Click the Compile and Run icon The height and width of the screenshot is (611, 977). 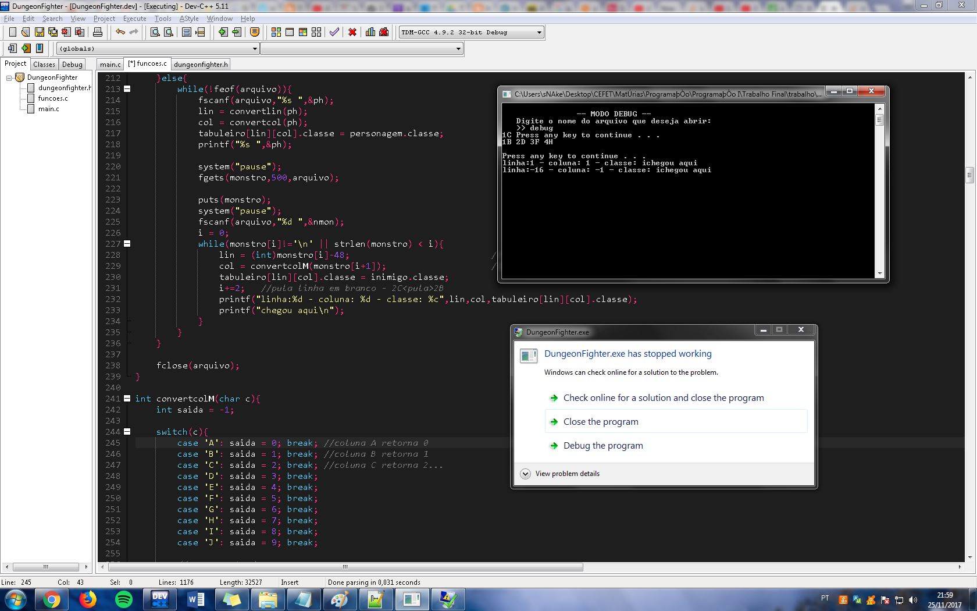pyautogui.click(x=303, y=32)
